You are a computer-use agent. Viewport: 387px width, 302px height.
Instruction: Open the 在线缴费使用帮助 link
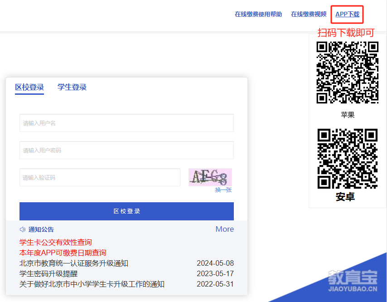tap(258, 15)
